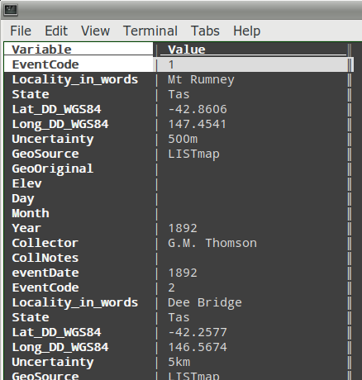Select the highlighted EventCode row with value 1
The height and width of the screenshot is (380, 362).
179,64
